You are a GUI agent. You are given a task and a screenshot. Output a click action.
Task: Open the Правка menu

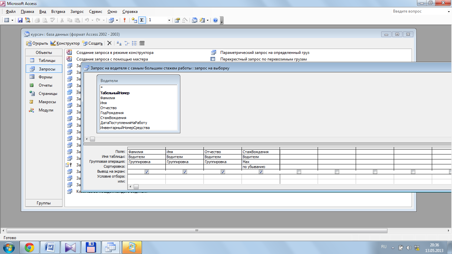pos(27,11)
